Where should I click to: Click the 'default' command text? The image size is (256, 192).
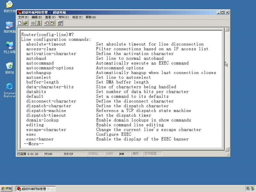pos(35,96)
